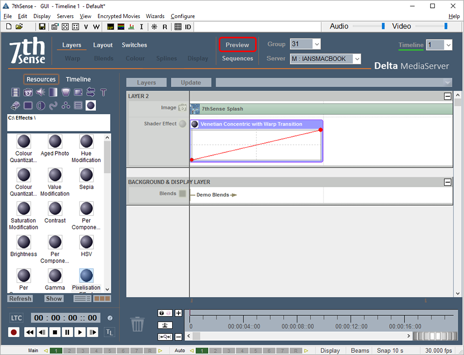
Task: Toggle Main preset 2 in status bar
Action: click(69, 350)
